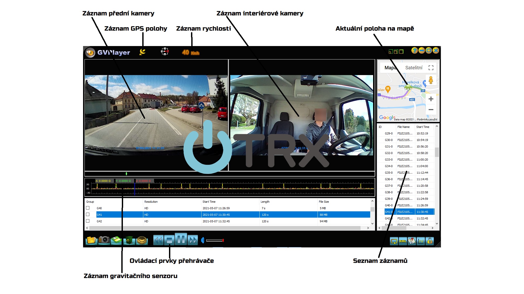Select the largest window layout icon
This screenshot has height=294, width=524.
point(401,52)
